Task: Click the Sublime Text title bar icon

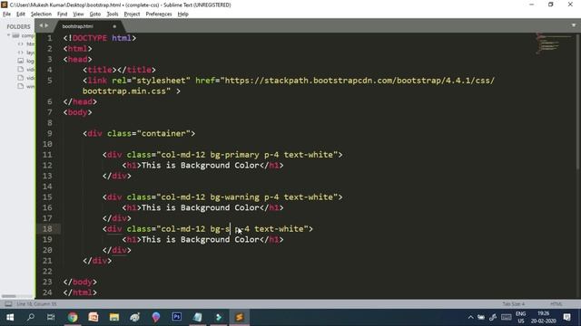Action: (5, 5)
